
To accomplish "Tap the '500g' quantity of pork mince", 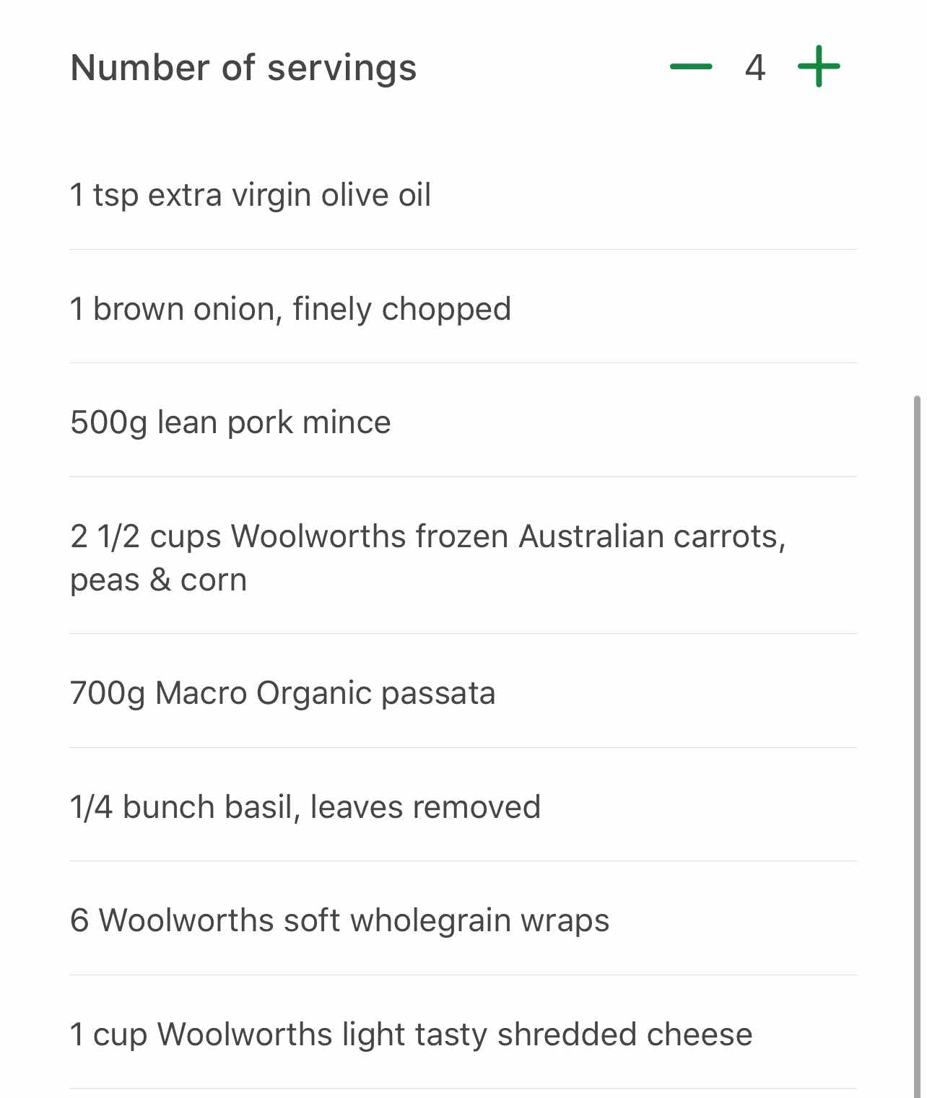I will point(109,422).
